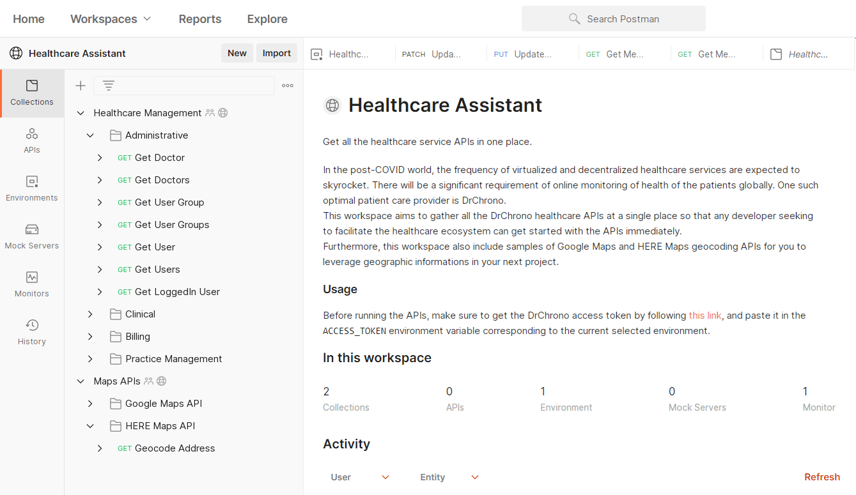Viewport: 856px width, 495px height.
Task: Open the Workspaces dropdown menu
Action: (111, 19)
